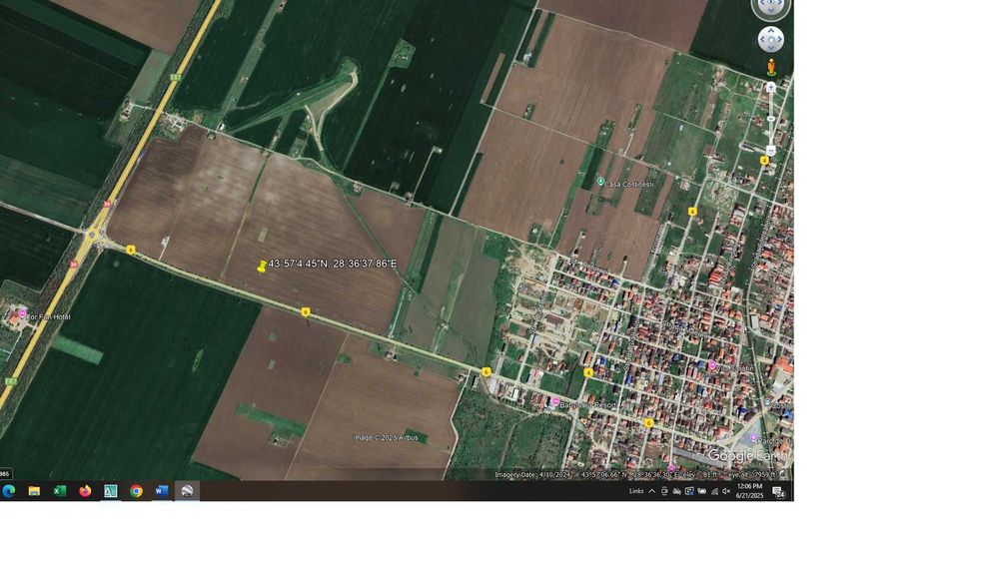Open Google Chrome from the taskbar

(x=136, y=491)
